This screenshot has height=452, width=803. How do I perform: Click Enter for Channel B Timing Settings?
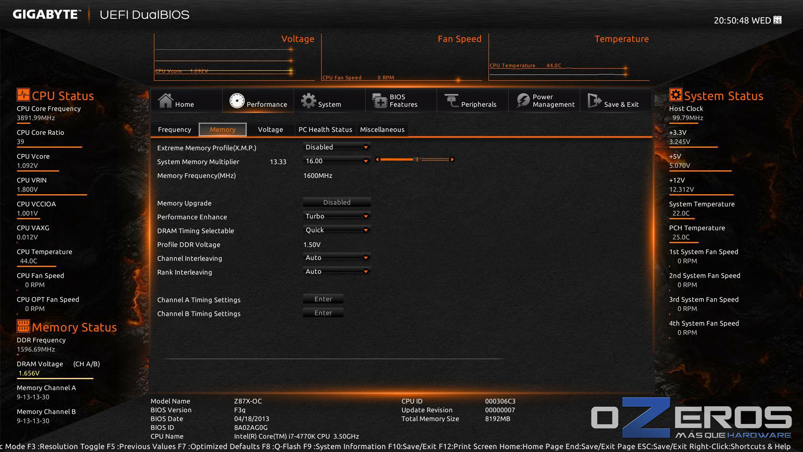[323, 313]
